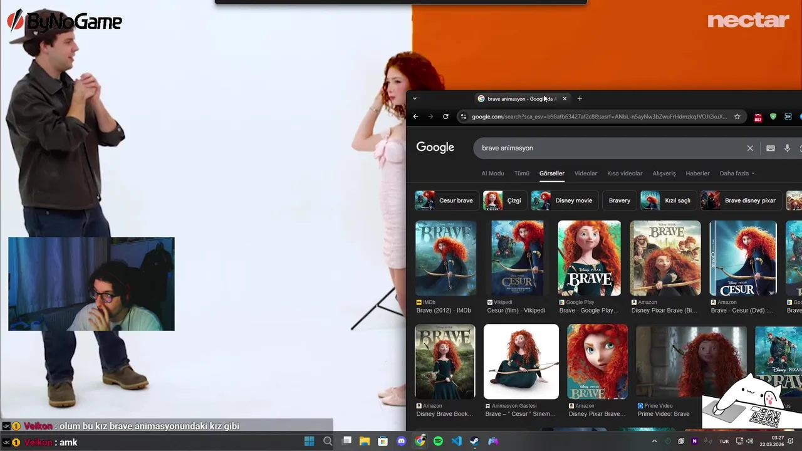Open the Amazon Disney Pixar Brave (Bi... thumbnail

[x=665, y=258]
